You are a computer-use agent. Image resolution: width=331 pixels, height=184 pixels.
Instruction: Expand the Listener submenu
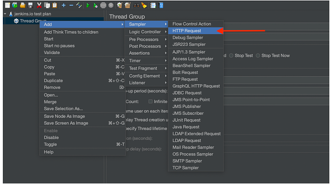(147, 83)
